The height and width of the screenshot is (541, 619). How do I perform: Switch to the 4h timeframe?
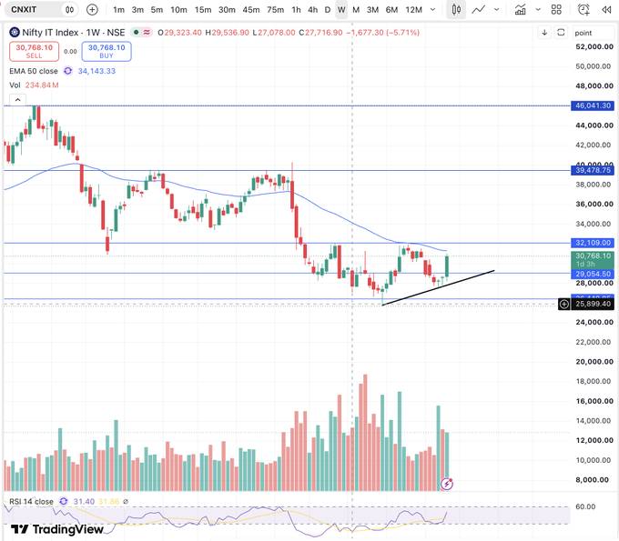tap(312, 9)
